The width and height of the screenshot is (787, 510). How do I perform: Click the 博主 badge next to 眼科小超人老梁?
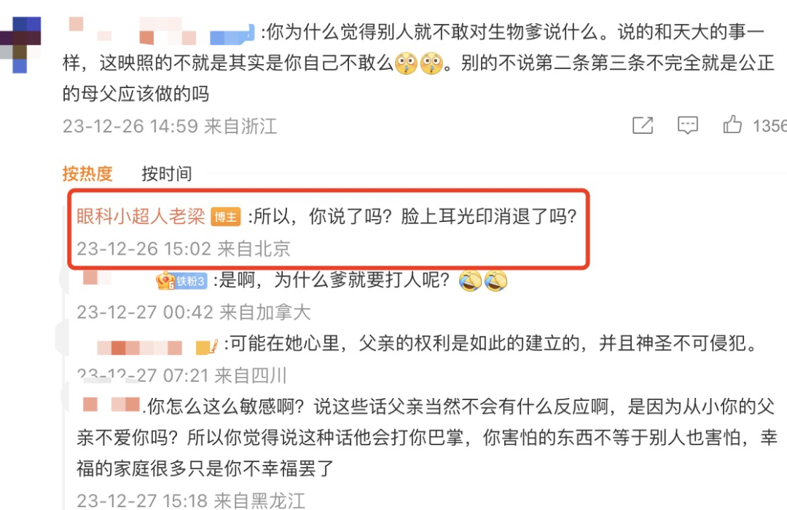point(225,217)
